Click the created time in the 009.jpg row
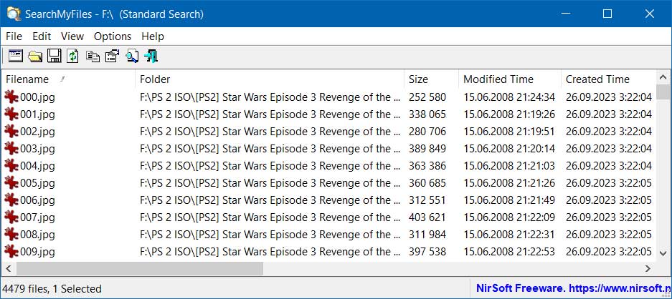The image size is (672, 299). 609,252
